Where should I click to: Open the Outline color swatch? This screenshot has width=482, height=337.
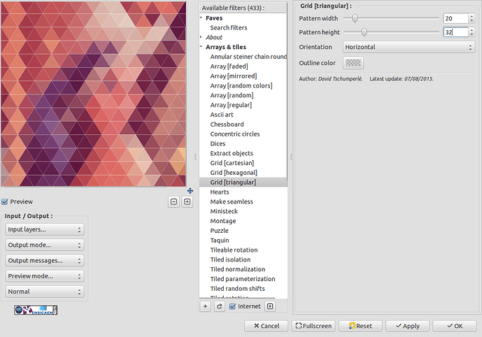pyautogui.click(x=354, y=63)
